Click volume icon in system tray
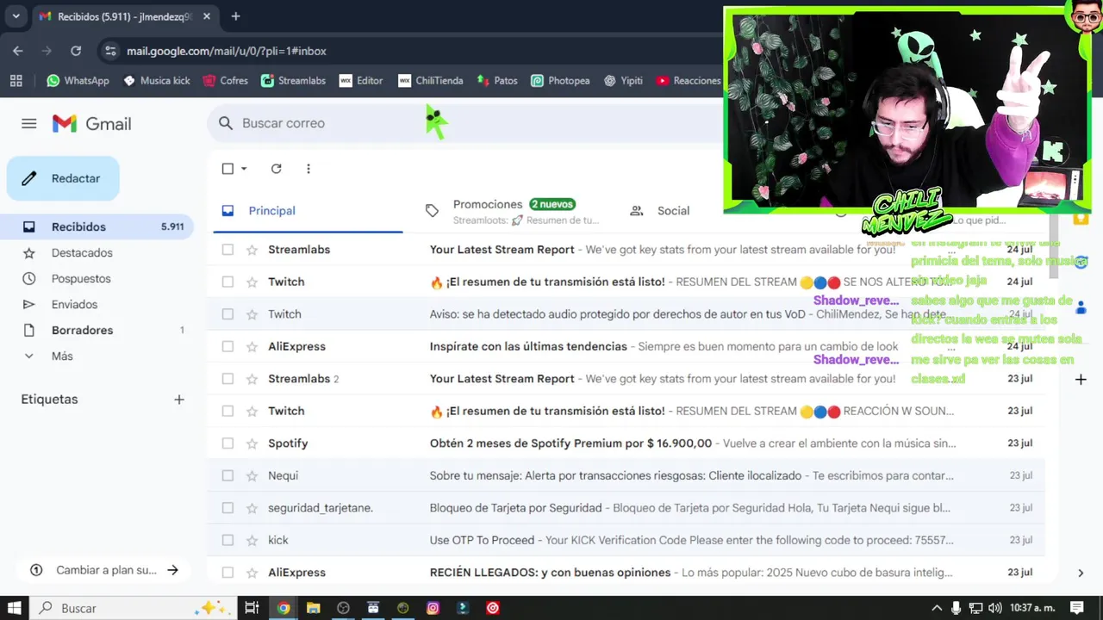 (x=995, y=608)
